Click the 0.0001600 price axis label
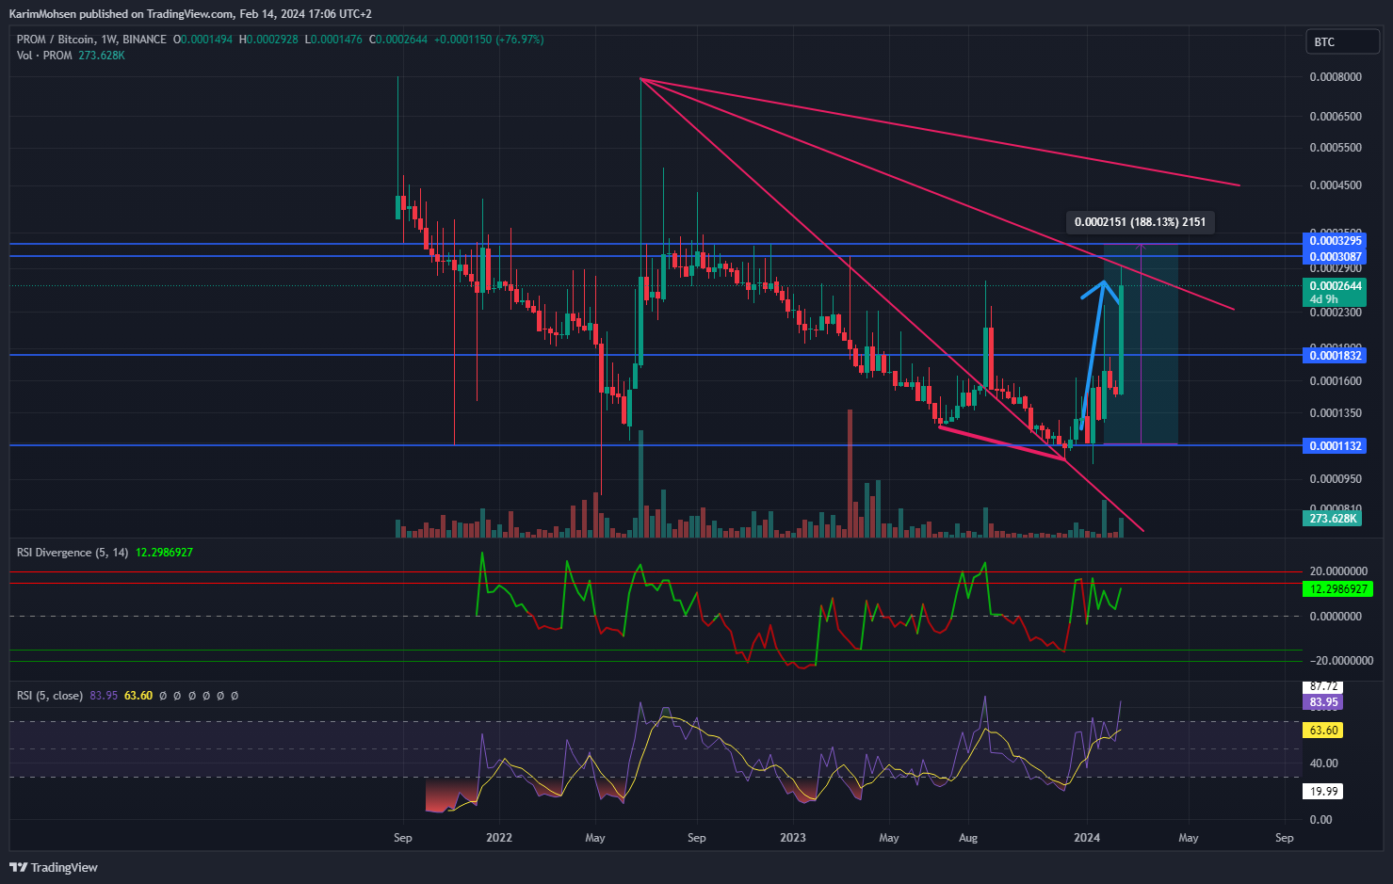 (x=1336, y=381)
